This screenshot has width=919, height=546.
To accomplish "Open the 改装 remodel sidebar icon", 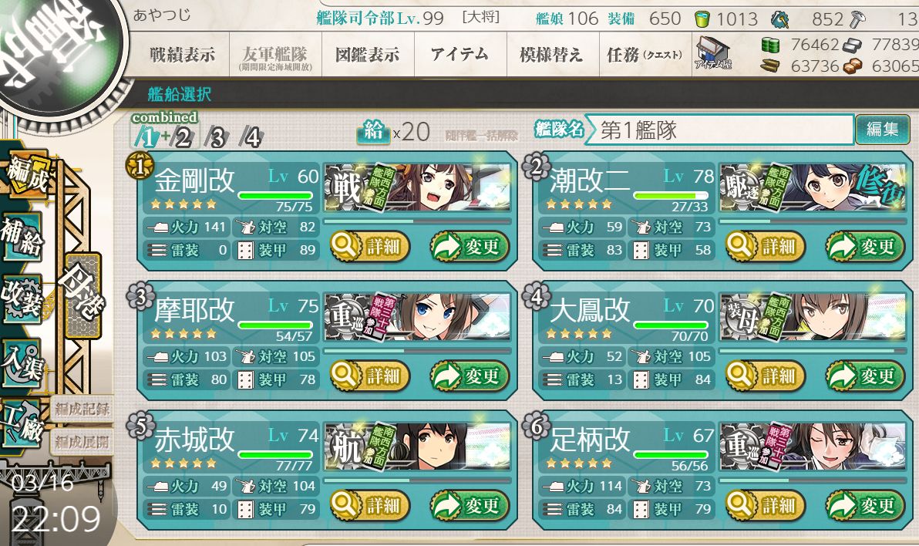I will pos(22,298).
